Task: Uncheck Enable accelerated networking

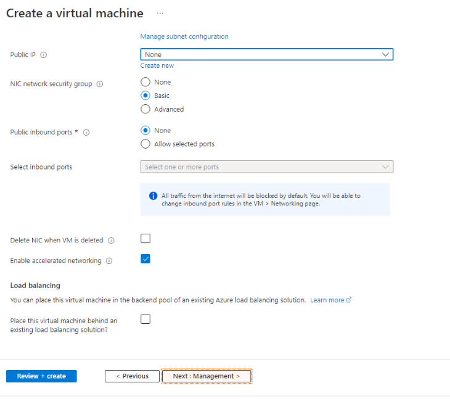Action: tap(145, 259)
